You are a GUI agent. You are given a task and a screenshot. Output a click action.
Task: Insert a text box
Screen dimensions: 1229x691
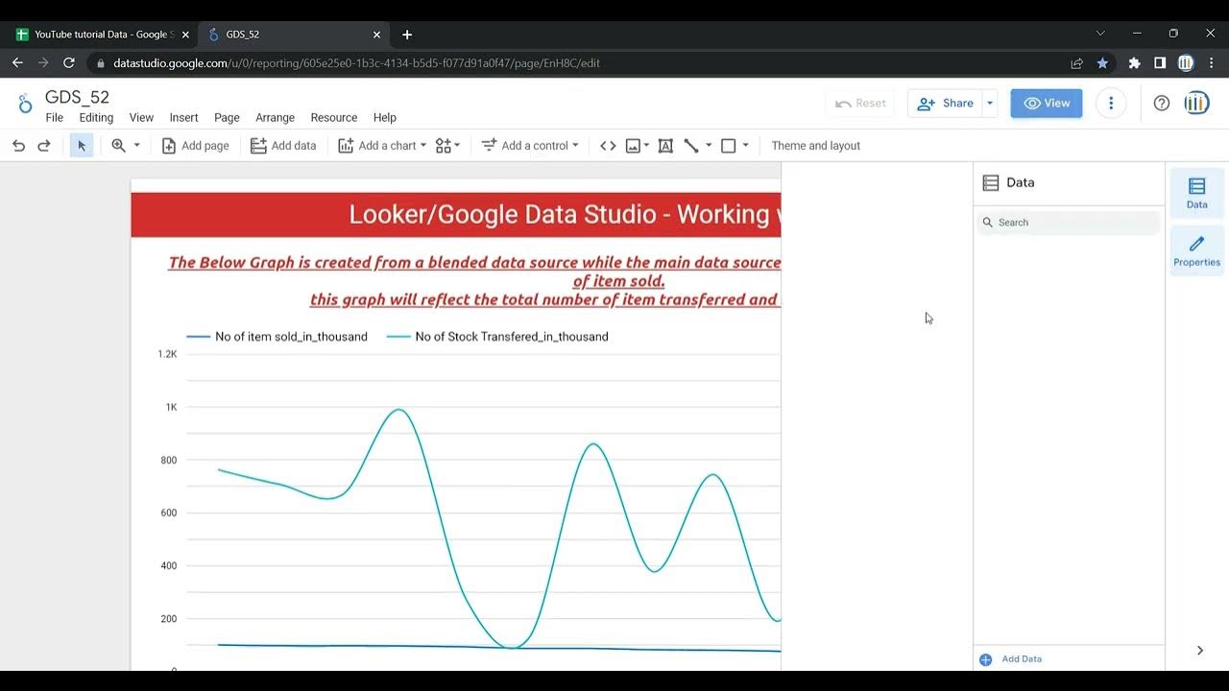[x=665, y=146]
